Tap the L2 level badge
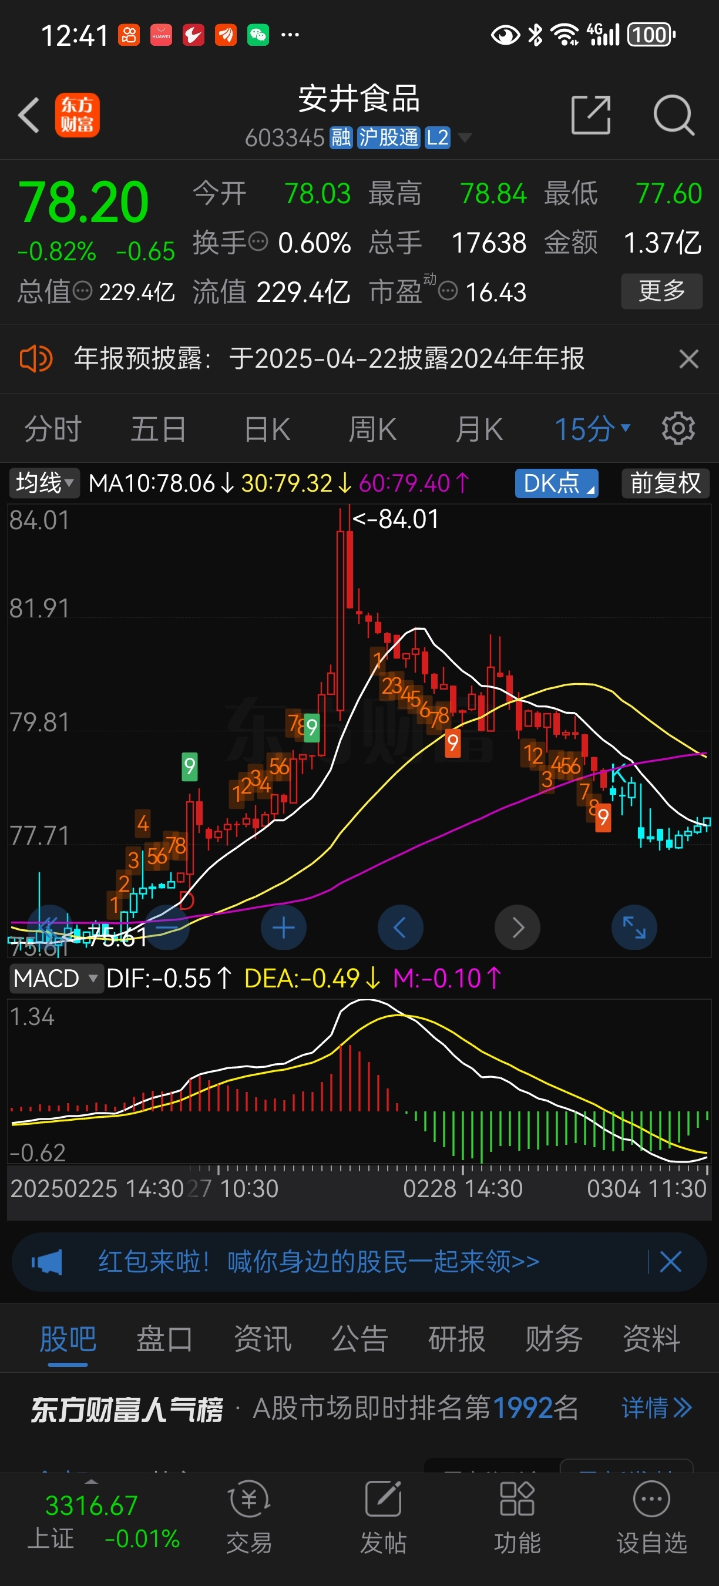This screenshot has width=719, height=1586. (x=438, y=138)
